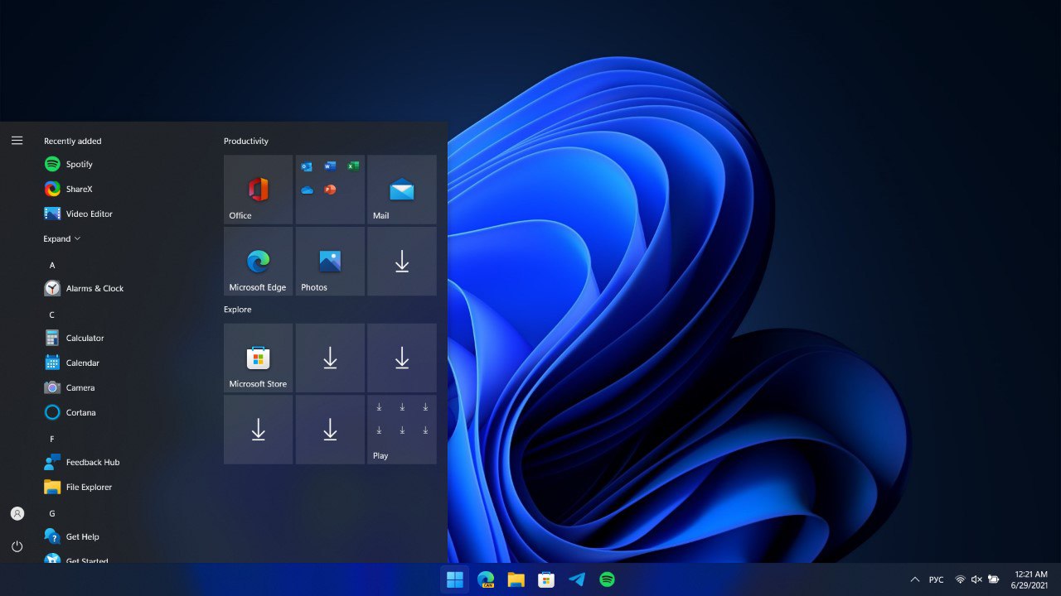The image size is (1061, 596).
Task: Click the muted volume tray icon
Action: tap(976, 579)
